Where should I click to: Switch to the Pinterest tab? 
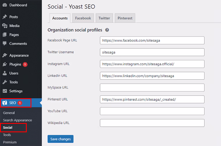125,18
